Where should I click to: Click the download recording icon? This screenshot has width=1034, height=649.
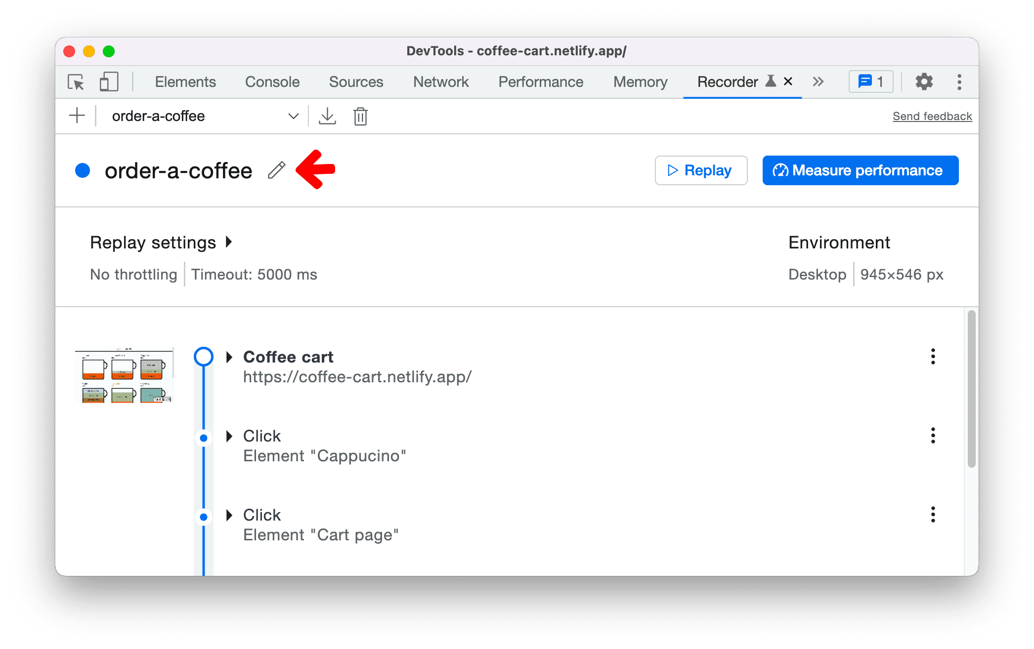coord(325,115)
